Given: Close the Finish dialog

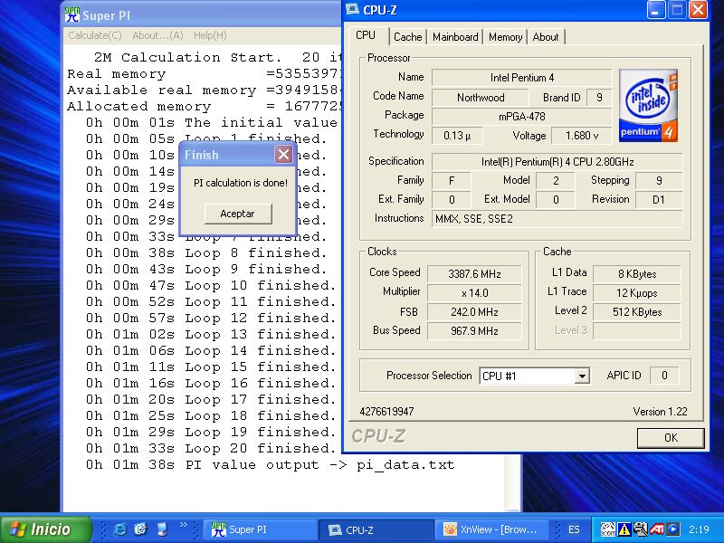Looking at the screenshot, I should pos(283,155).
